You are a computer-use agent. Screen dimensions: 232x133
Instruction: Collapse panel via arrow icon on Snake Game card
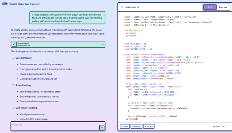103,44
